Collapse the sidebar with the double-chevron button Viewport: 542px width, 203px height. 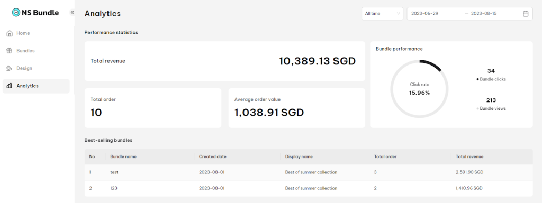[72, 13]
